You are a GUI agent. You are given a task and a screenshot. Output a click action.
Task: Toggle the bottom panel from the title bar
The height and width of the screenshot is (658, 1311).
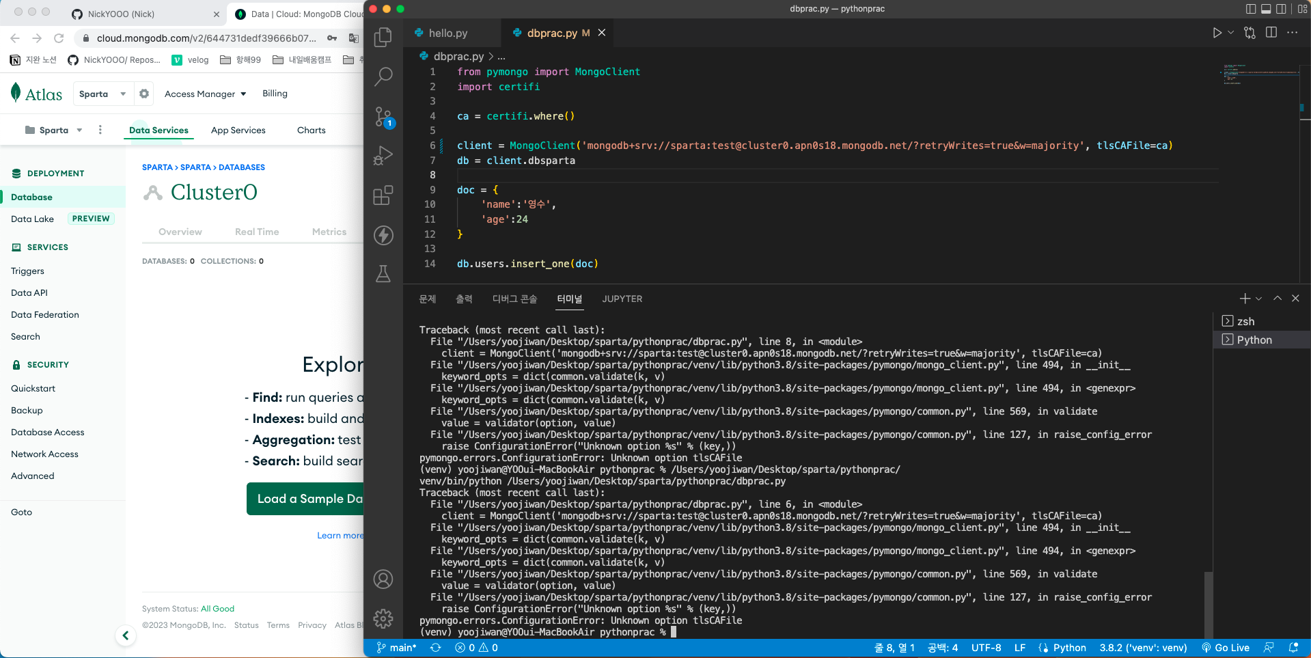point(1266,9)
